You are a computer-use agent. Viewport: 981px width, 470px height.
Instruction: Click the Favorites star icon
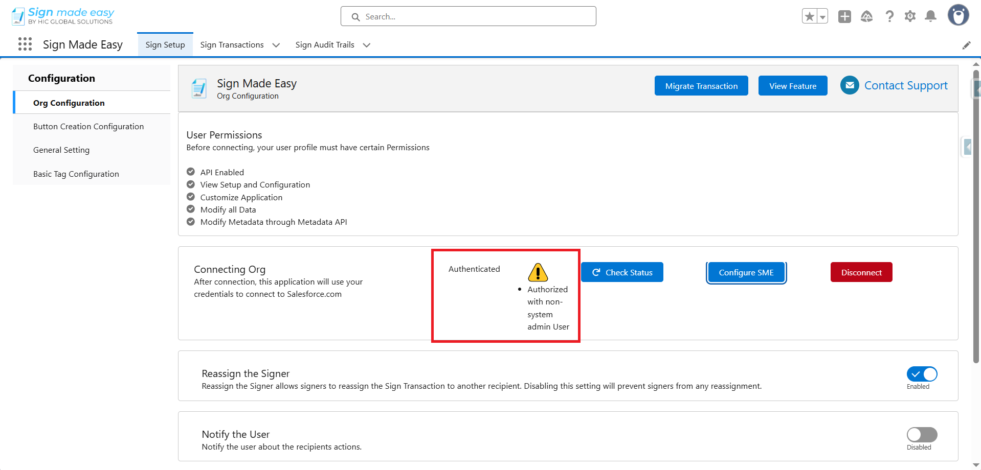[810, 17]
